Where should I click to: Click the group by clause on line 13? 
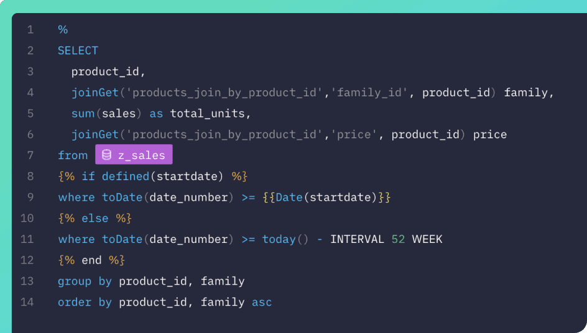[85, 281]
